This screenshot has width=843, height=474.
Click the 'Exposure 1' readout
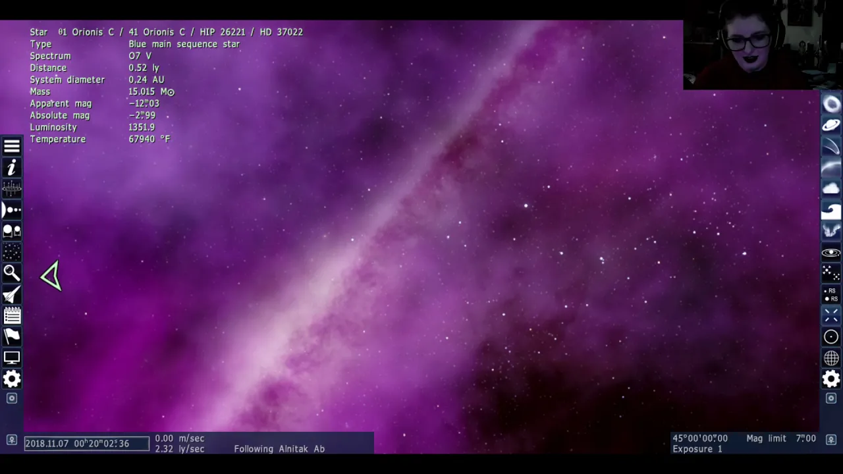click(x=697, y=449)
